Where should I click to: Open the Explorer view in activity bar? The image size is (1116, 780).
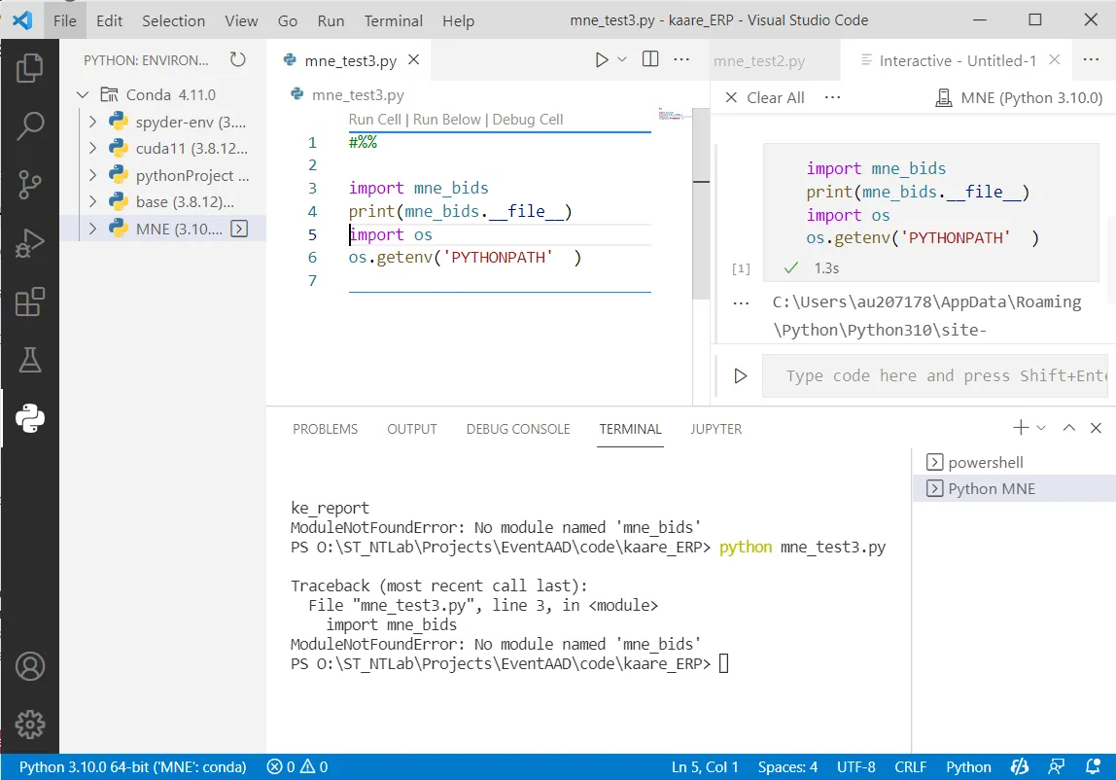[29, 67]
